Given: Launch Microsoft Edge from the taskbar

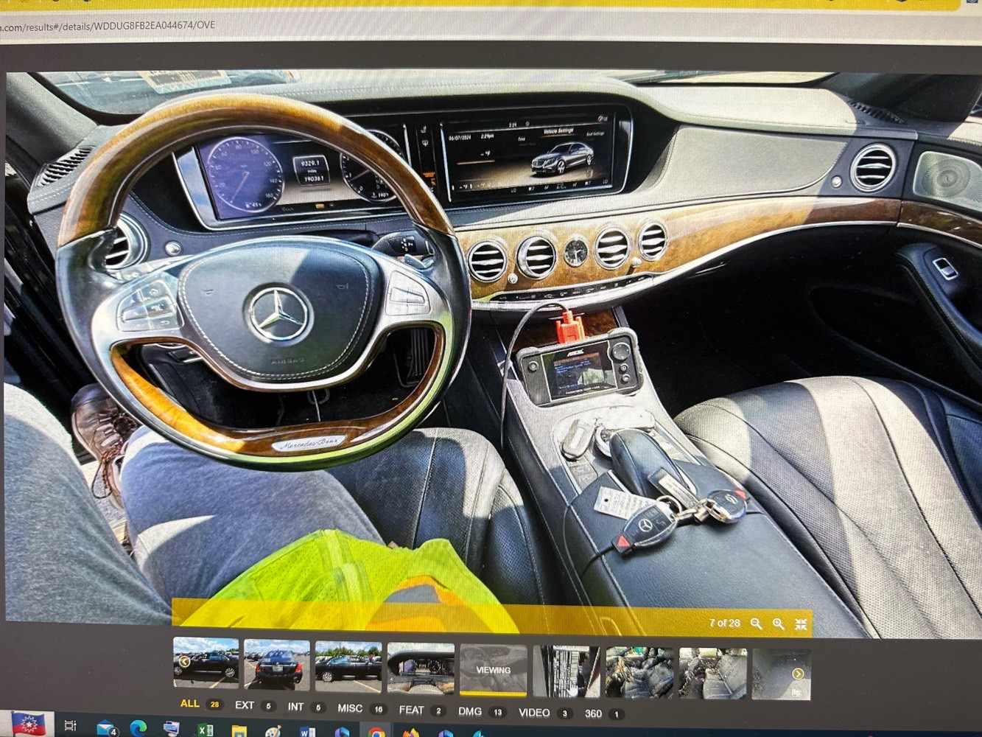Looking at the screenshot, I should click(138, 729).
